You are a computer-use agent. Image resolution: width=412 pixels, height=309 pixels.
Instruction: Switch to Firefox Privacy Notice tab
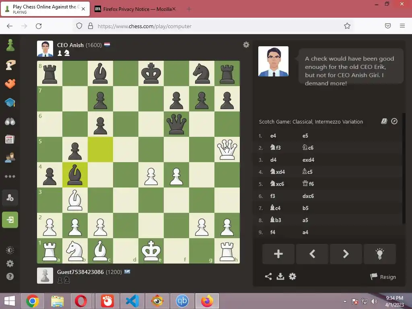[134, 9]
